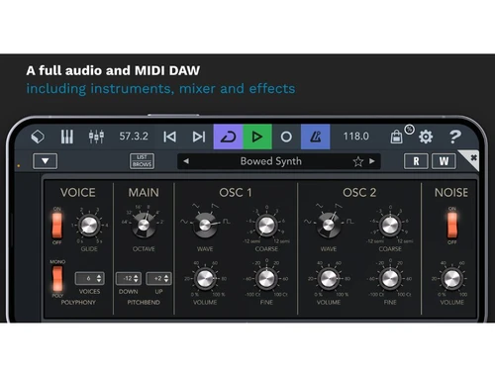Toggle the W write automation button

pyautogui.click(x=444, y=161)
